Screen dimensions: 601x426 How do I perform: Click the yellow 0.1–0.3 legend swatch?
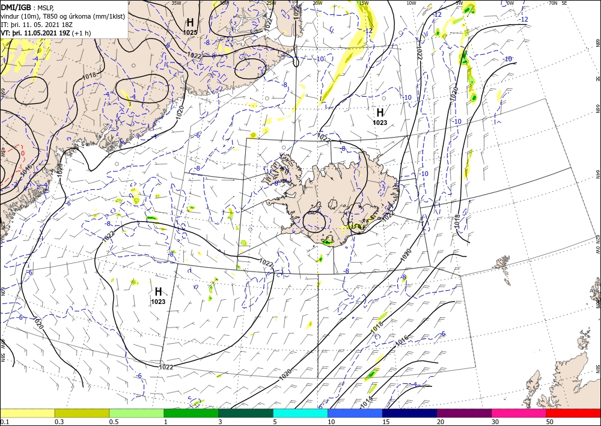tap(27, 413)
